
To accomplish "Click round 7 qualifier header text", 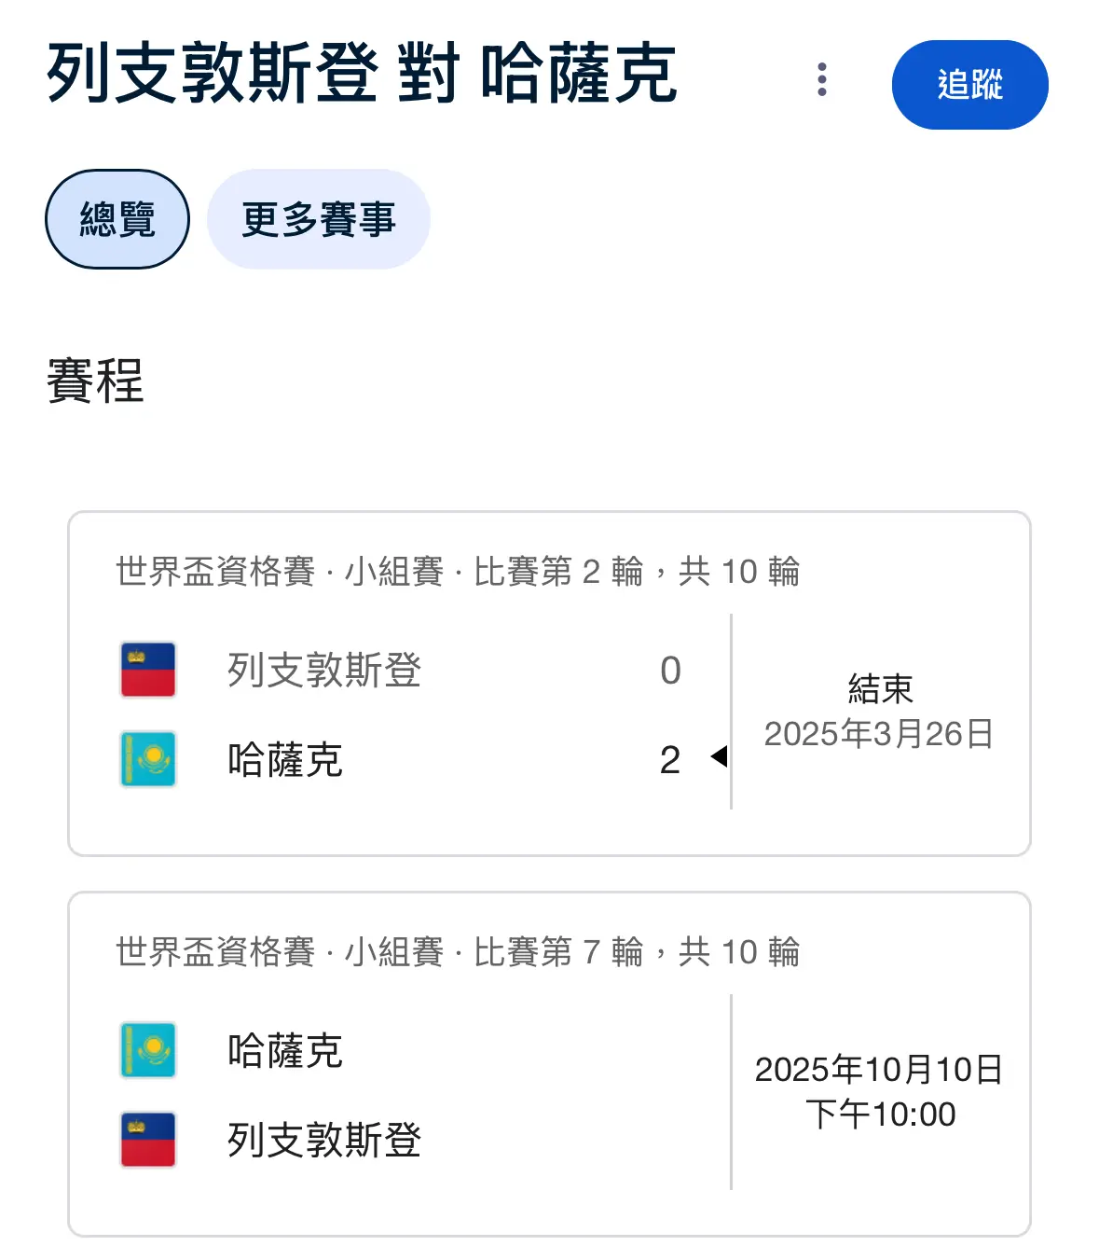I will tap(458, 952).
